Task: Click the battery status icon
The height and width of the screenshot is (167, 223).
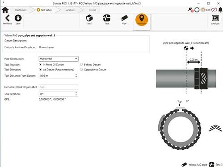Action: 214,10
